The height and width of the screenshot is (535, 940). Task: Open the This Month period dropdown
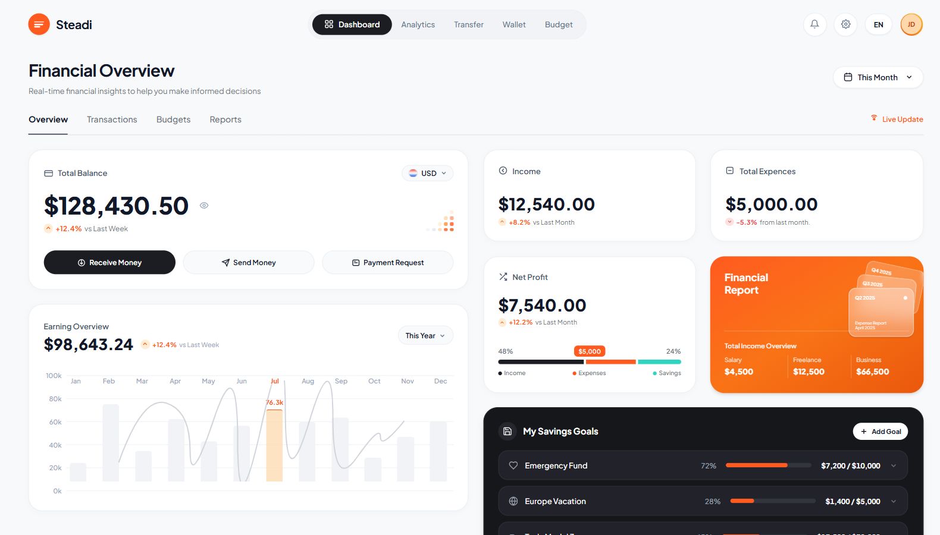tap(878, 77)
